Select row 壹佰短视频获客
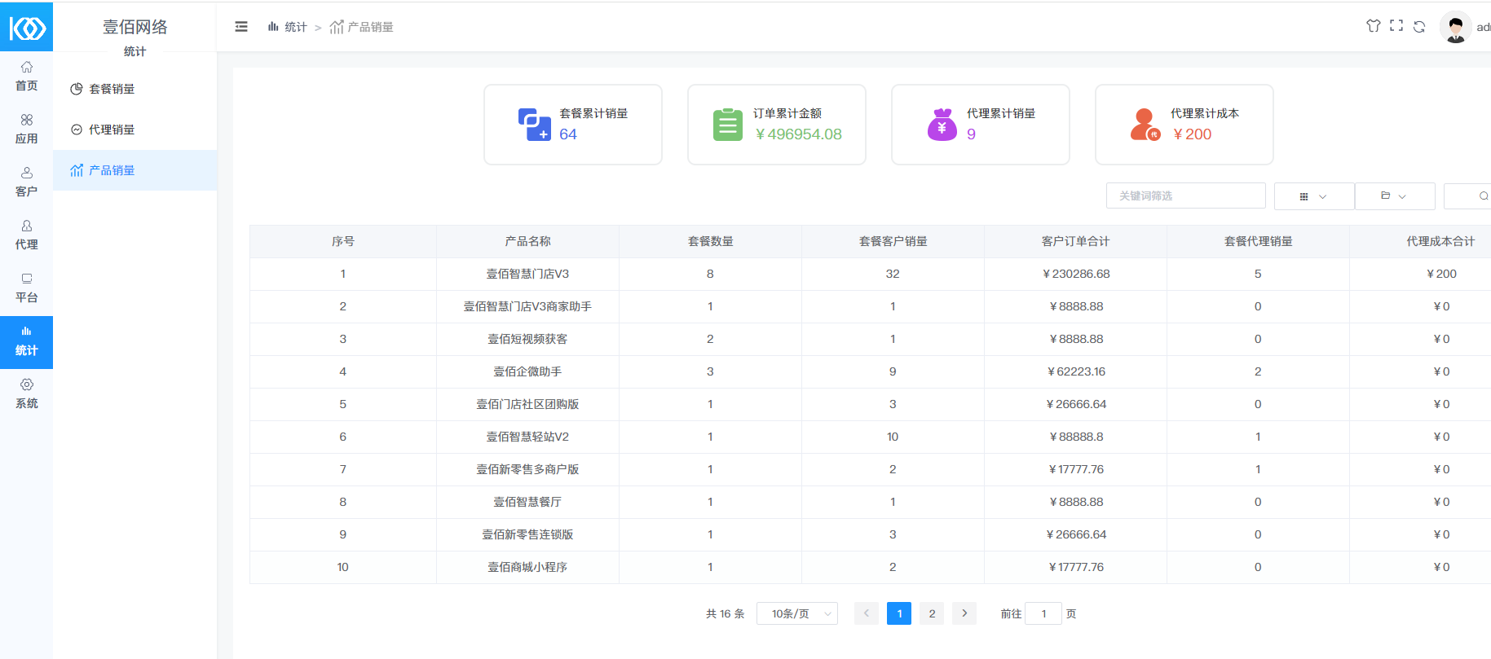 pos(870,339)
